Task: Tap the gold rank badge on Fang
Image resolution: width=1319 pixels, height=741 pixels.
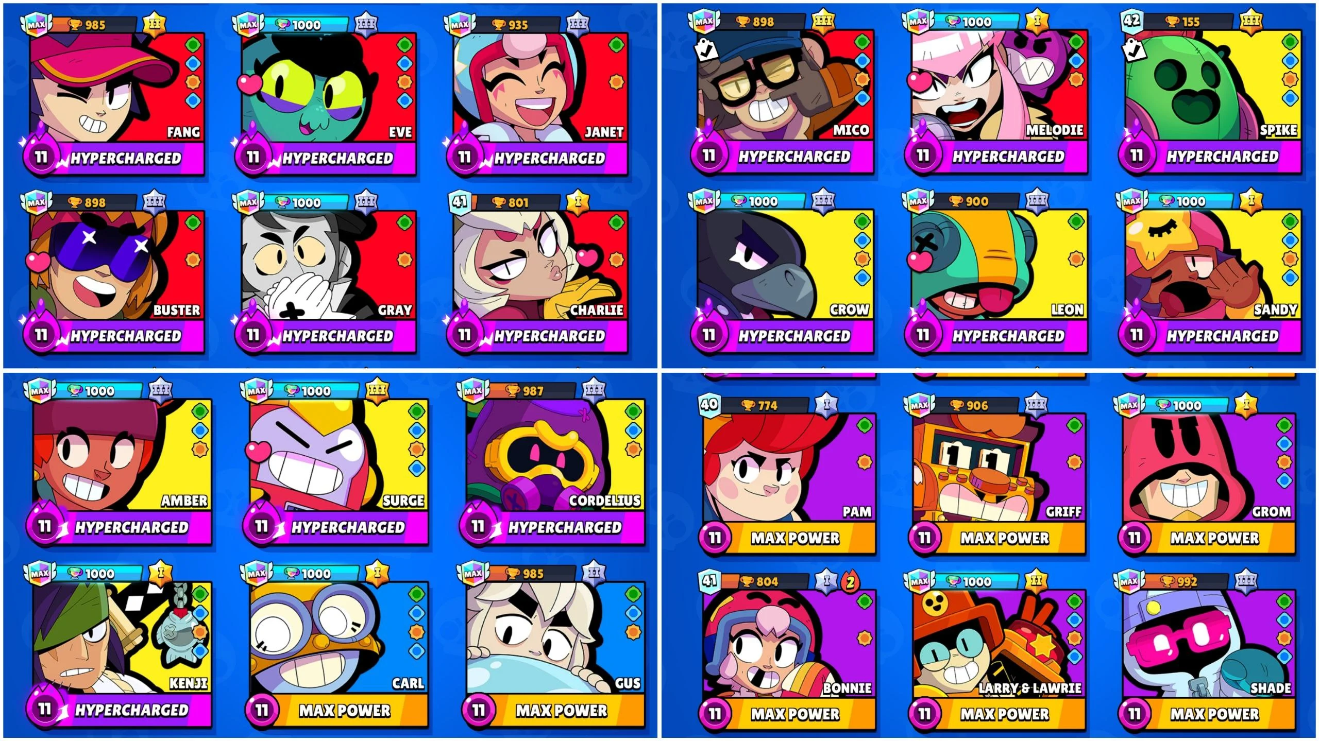Action: pos(154,24)
